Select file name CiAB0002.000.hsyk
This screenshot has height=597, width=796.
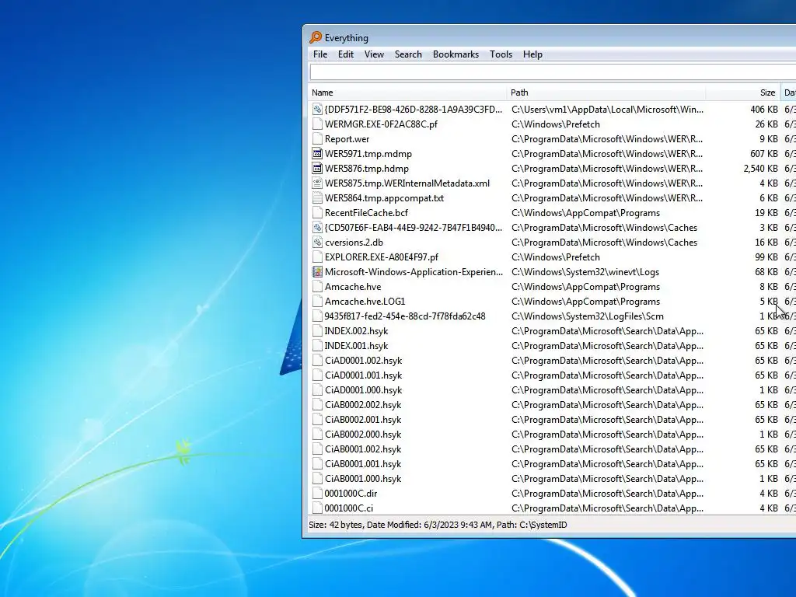coord(363,434)
